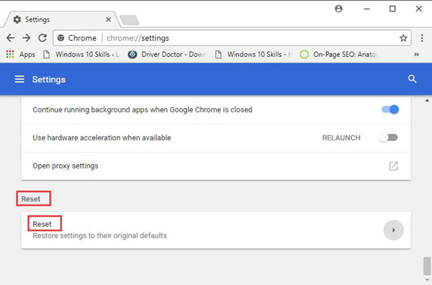This screenshot has width=432, height=285.
Task: Expand Reset settings arrow button
Action: pyautogui.click(x=393, y=230)
